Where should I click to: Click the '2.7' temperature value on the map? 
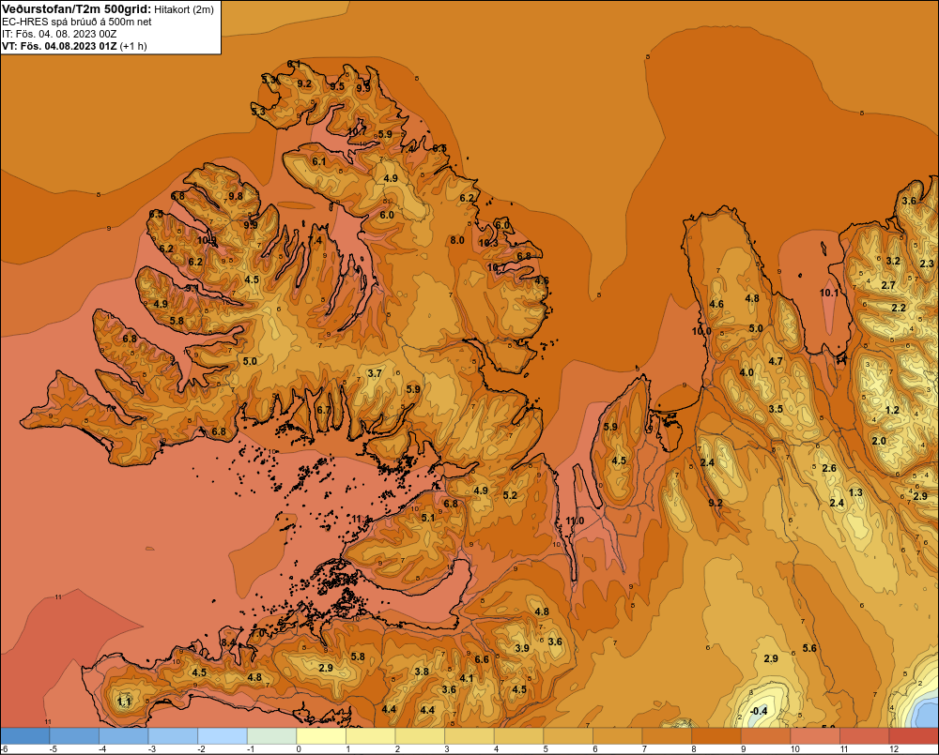click(888, 285)
